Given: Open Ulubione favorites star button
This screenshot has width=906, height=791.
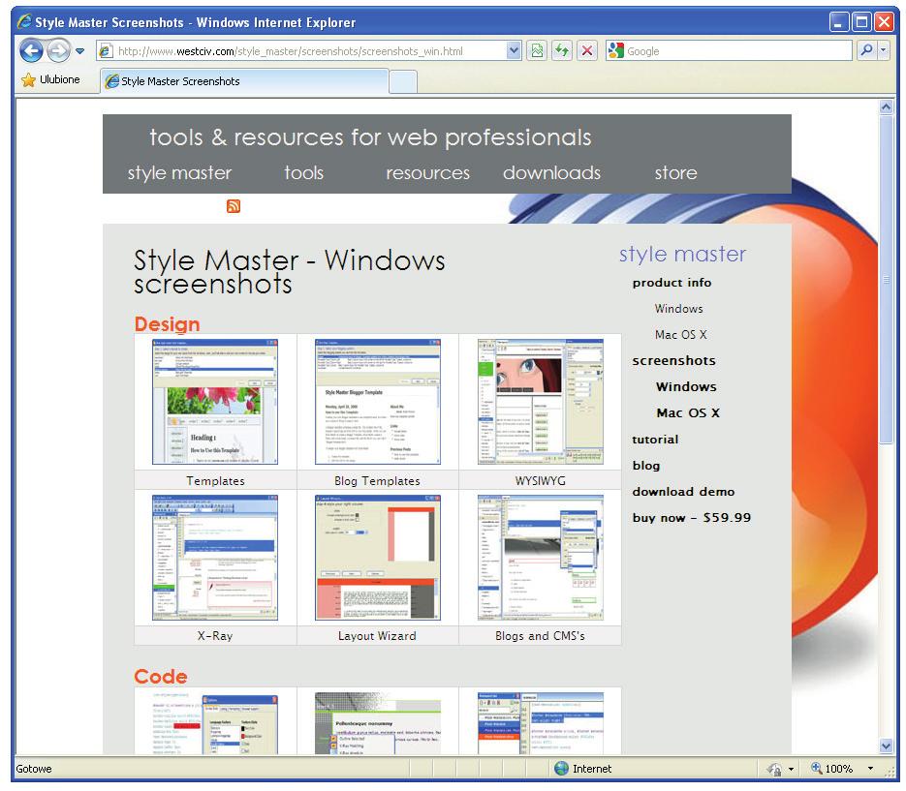Looking at the screenshot, I should coord(50,79).
